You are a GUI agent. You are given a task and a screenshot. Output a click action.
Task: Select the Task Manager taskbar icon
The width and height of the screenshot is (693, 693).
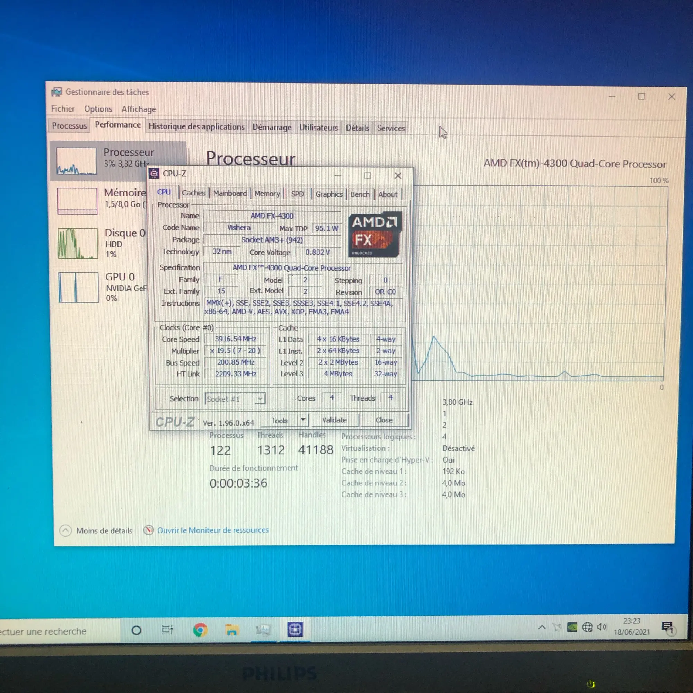(263, 630)
